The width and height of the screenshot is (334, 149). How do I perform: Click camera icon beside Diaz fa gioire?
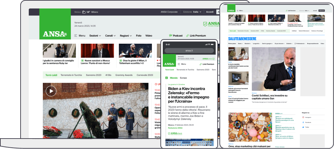(120, 61)
